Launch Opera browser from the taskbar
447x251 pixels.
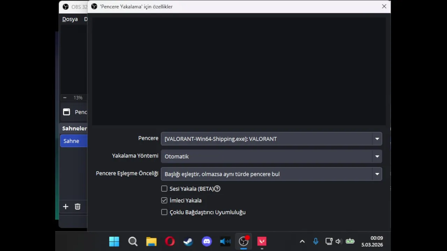click(x=170, y=241)
